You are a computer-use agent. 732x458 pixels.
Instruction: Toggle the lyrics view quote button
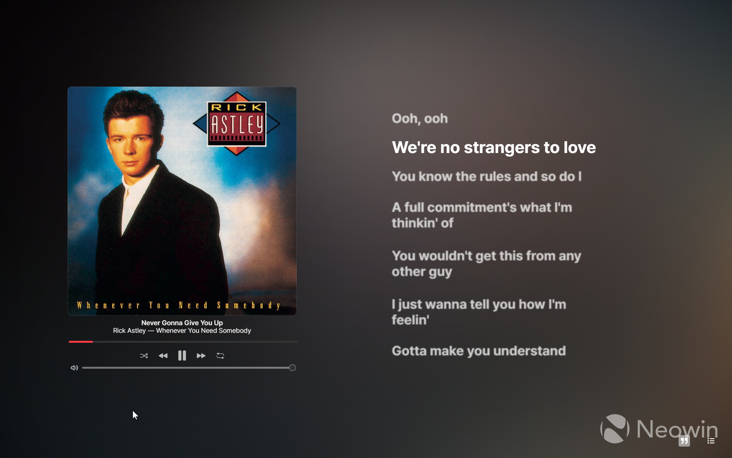point(684,441)
